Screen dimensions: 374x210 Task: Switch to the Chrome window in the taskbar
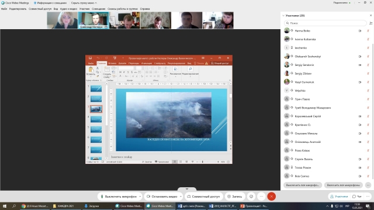pos(34,206)
